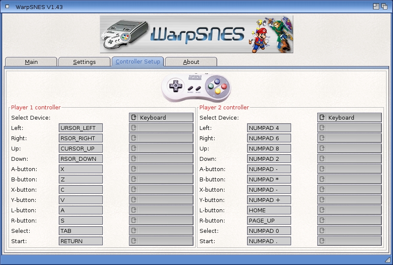Image resolution: width=393 pixels, height=265 pixels.
Task: Switch to the Main tab
Action: 31,62
